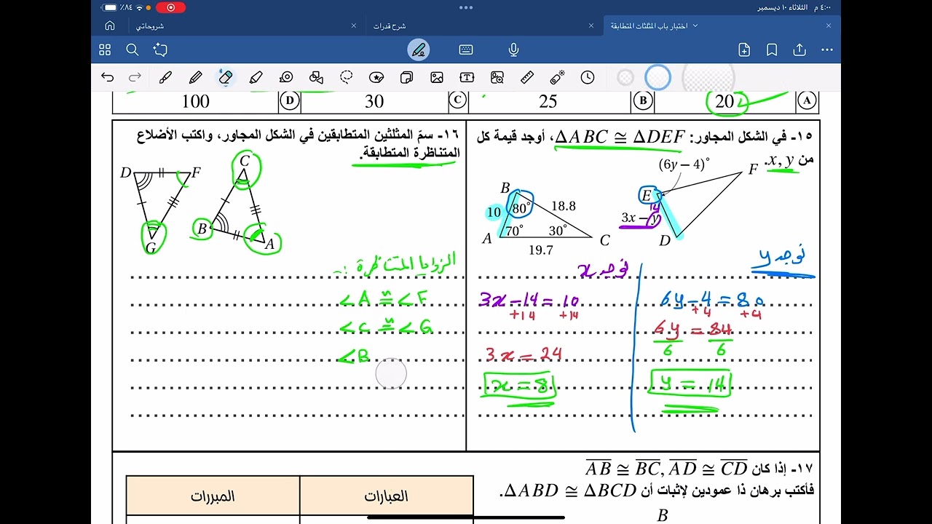Select the zoom window tool
The height and width of the screenshot is (524, 932).
pyautogui.click(x=497, y=77)
